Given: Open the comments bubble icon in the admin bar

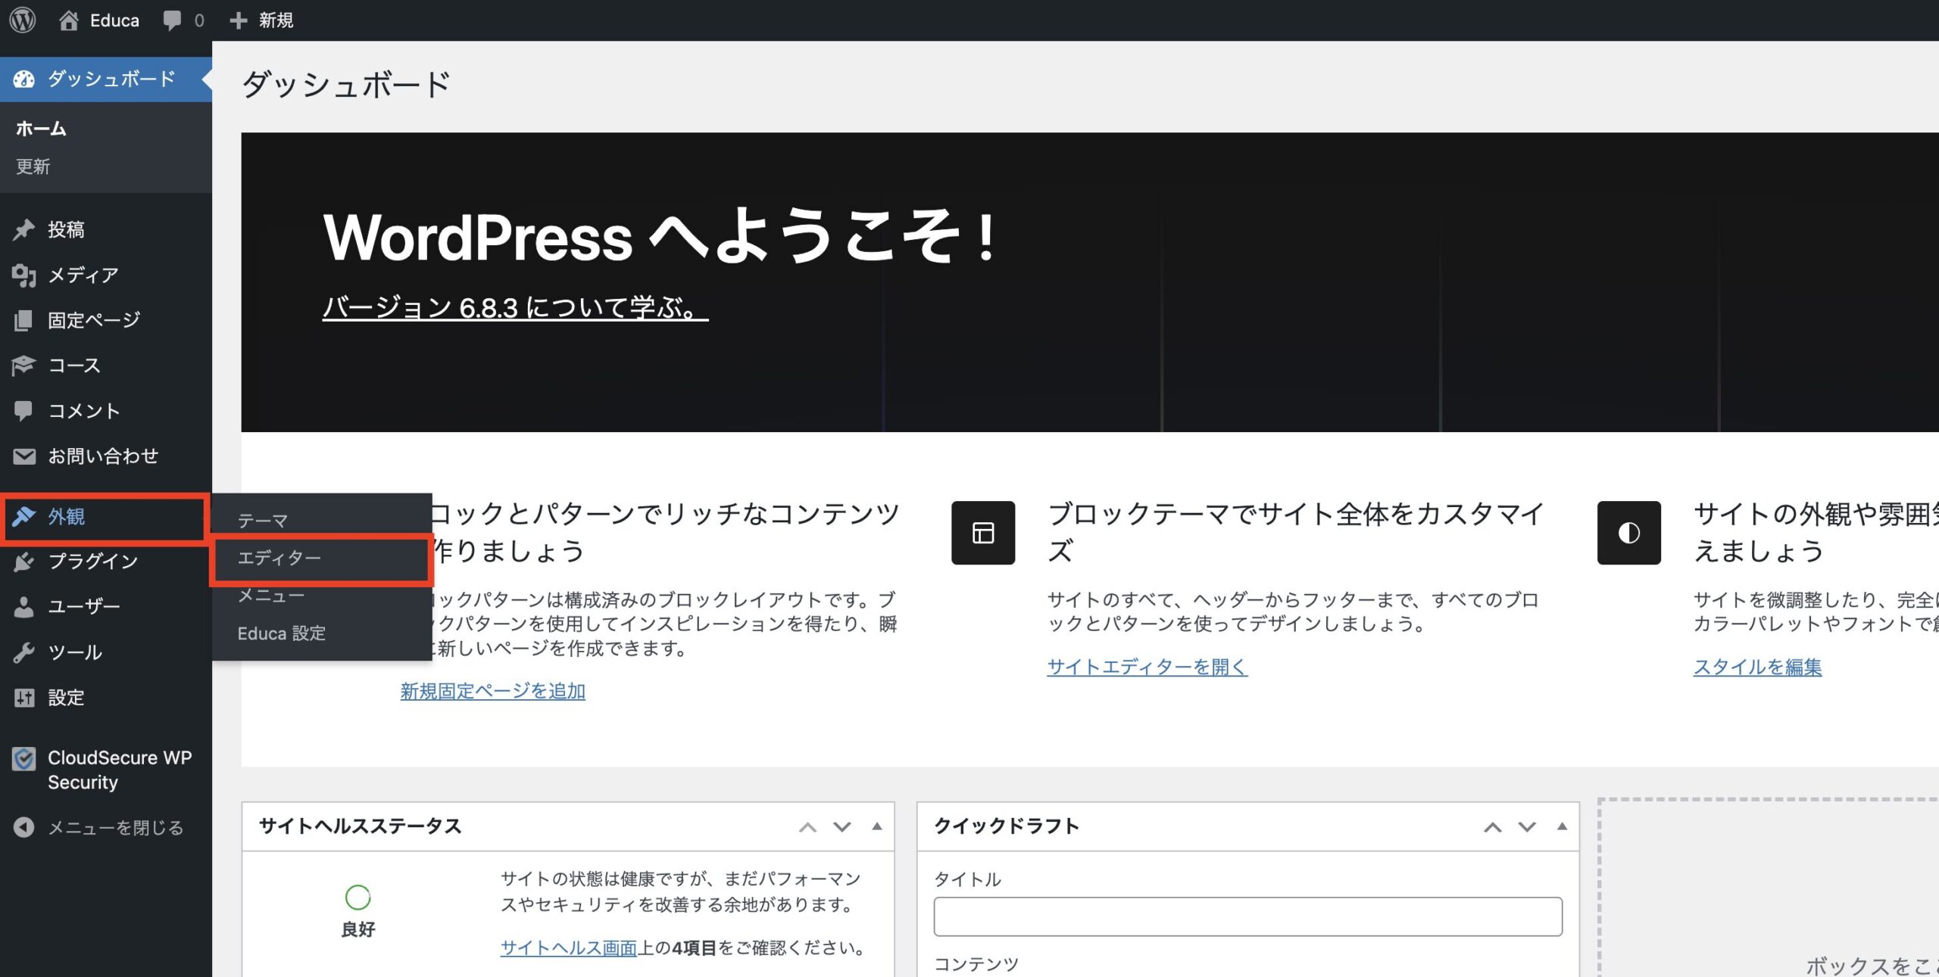Looking at the screenshot, I should 173,20.
